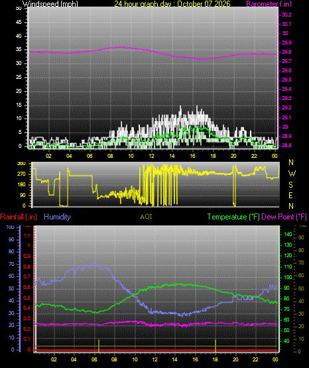Click the E compass direction label
The width and height of the screenshot is (309, 368).
point(290,196)
